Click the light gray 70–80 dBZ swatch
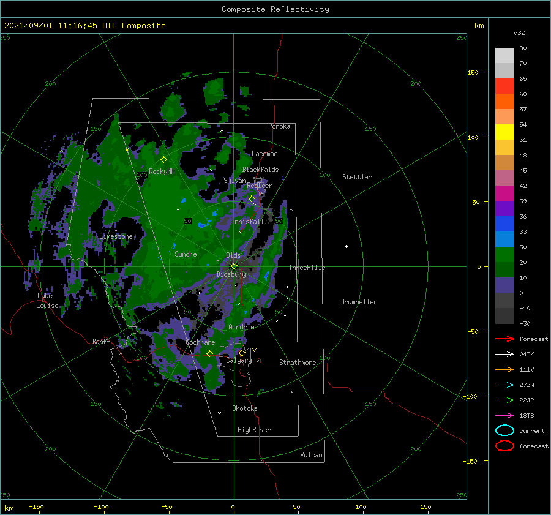 pos(504,56)
